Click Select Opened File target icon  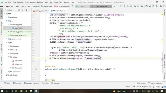(19, 10)
